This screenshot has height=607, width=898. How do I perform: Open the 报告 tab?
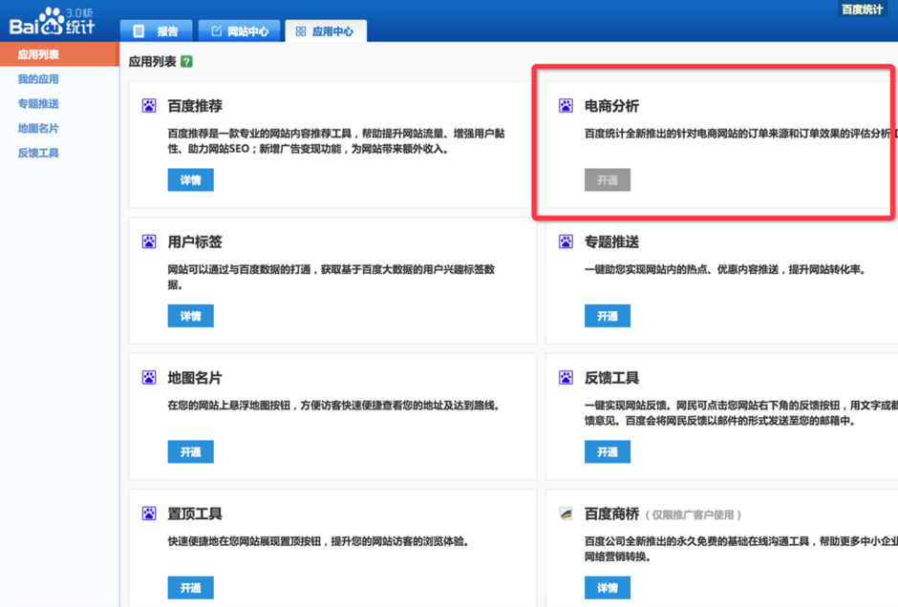pos(157,31)
